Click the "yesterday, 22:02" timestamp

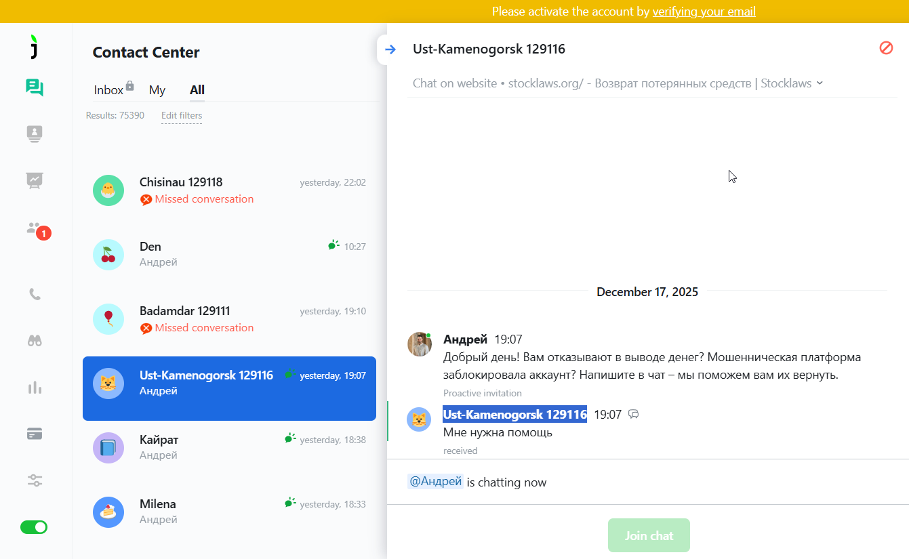click(333, 183)
